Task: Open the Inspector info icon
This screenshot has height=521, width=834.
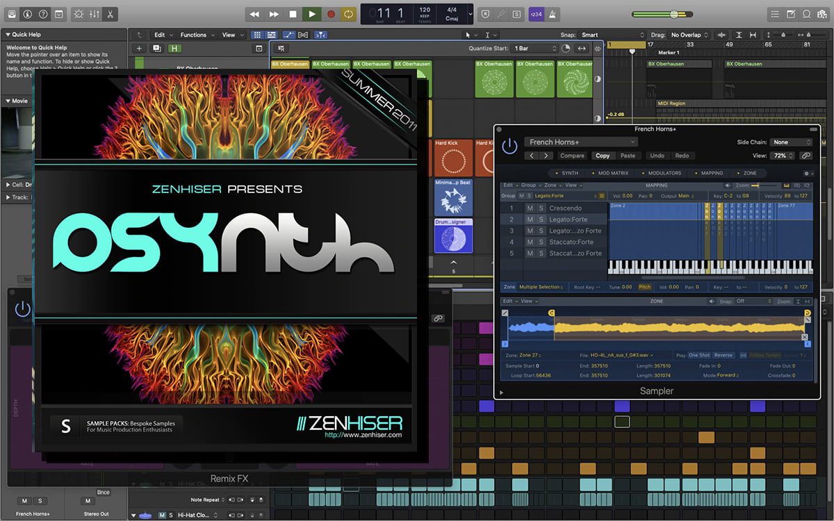Action: [26, 14]
